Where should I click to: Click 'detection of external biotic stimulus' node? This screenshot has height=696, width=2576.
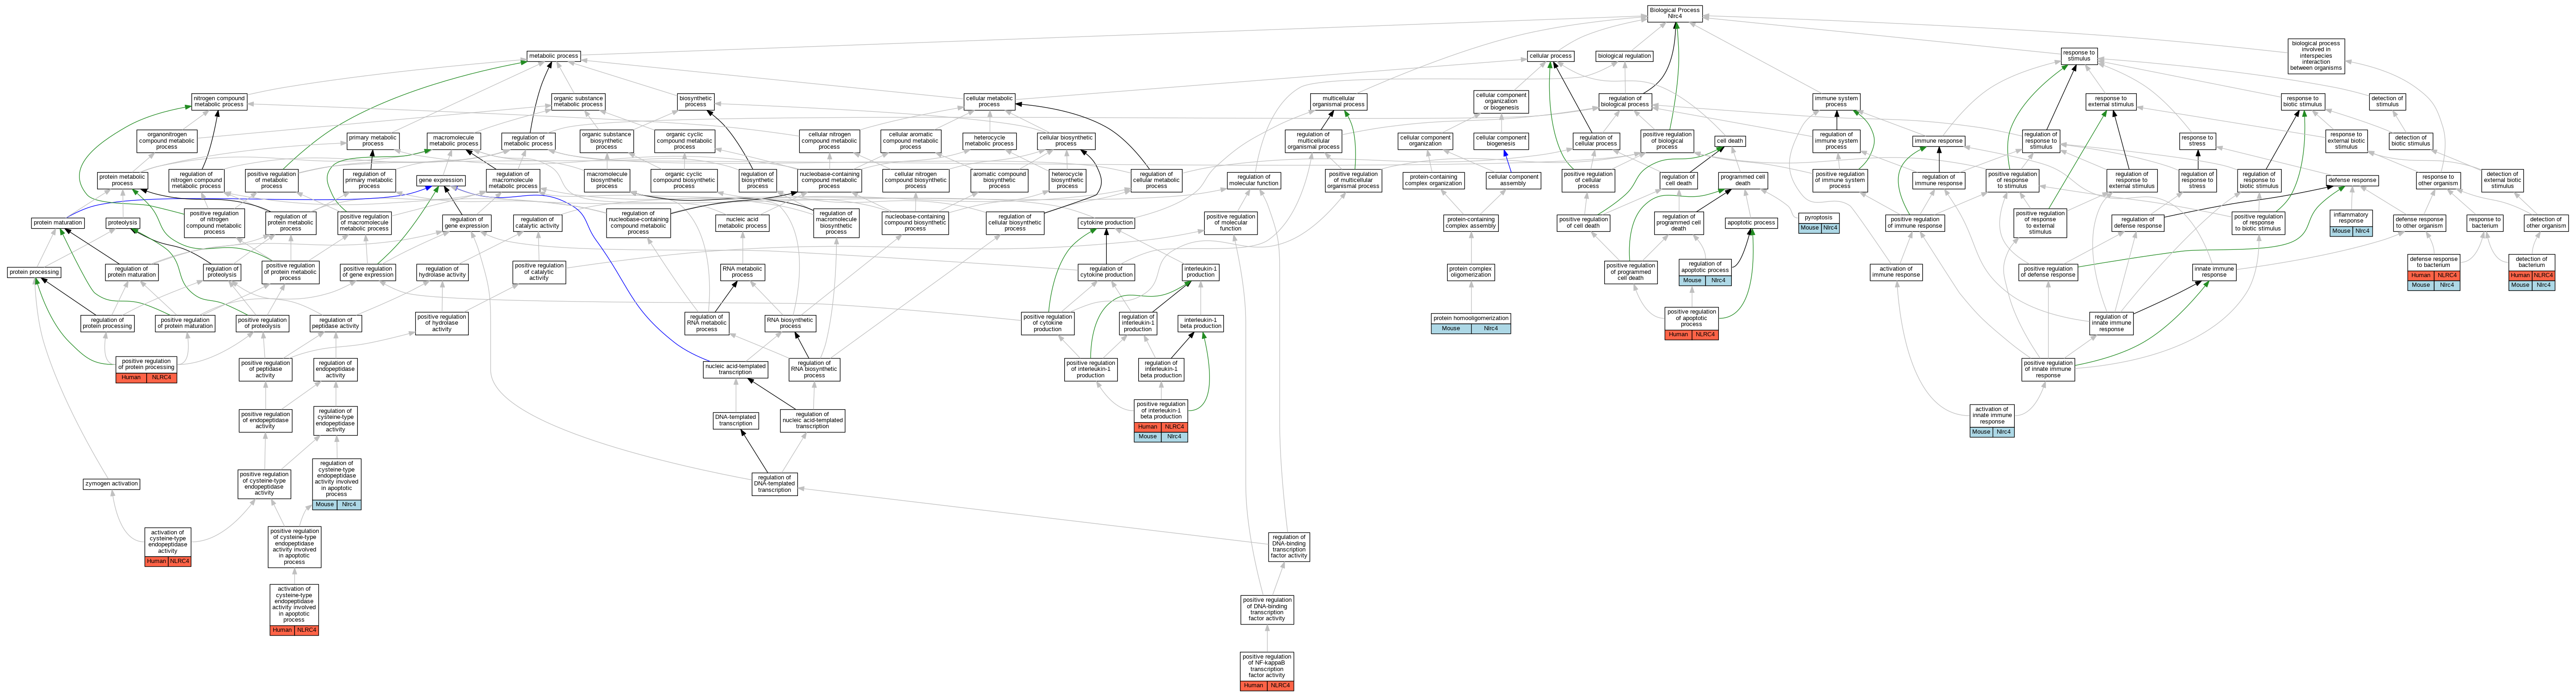[2502, 180]
